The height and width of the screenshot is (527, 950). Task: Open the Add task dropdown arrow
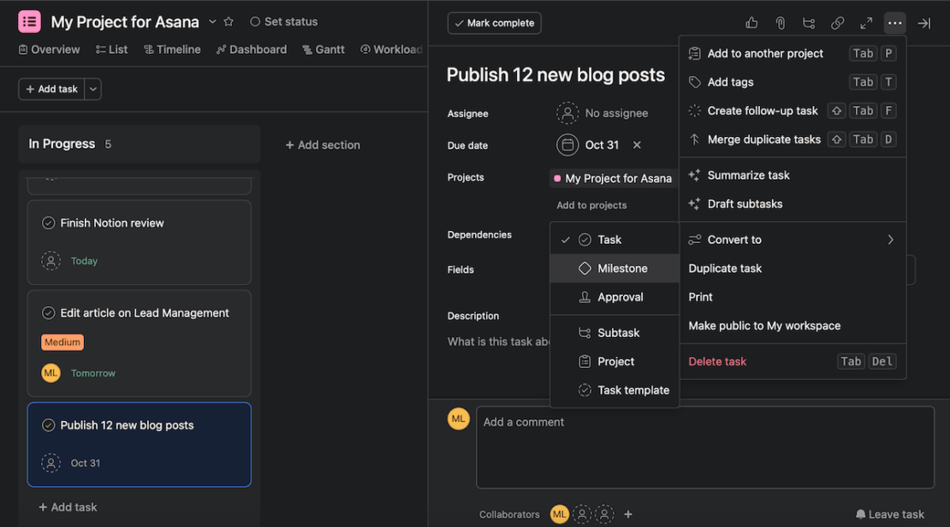[92, 89]
